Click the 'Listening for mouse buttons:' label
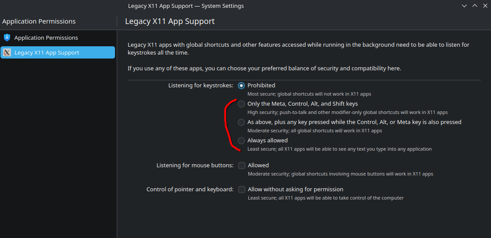 pyautogui.click(x=195, y=166)
